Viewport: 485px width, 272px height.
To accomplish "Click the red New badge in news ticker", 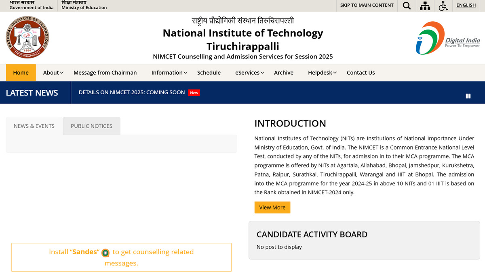I will [x=194, y=93].
